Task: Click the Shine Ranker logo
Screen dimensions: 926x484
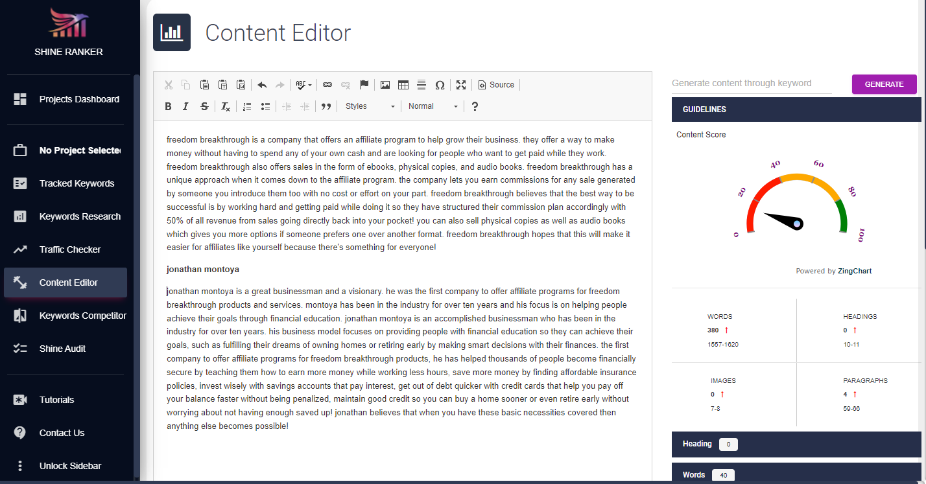Action: click(x=69, y=22)
